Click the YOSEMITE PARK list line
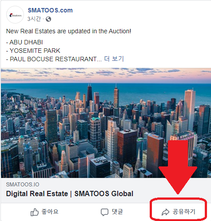This screenshot has height=221, width=211. [x=33, y=51]
